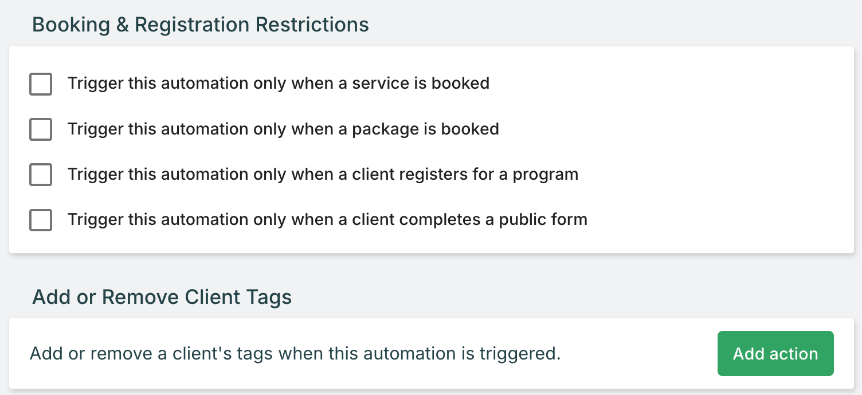Click the Add or Remove Client Tags heading

pos(162,297)
